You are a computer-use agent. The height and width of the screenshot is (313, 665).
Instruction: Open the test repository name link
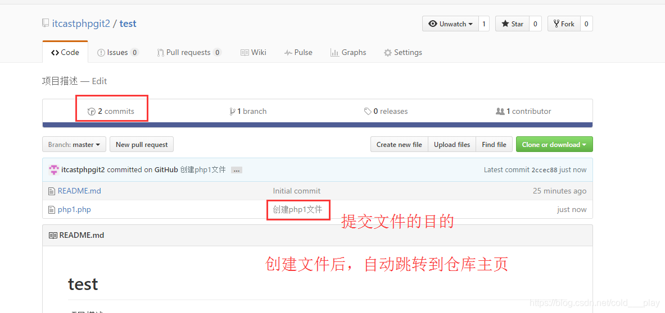pos(128,23)
